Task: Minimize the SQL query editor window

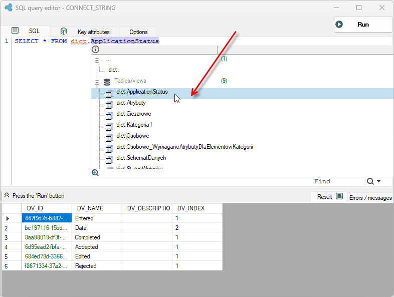Action: pos(336,8)
